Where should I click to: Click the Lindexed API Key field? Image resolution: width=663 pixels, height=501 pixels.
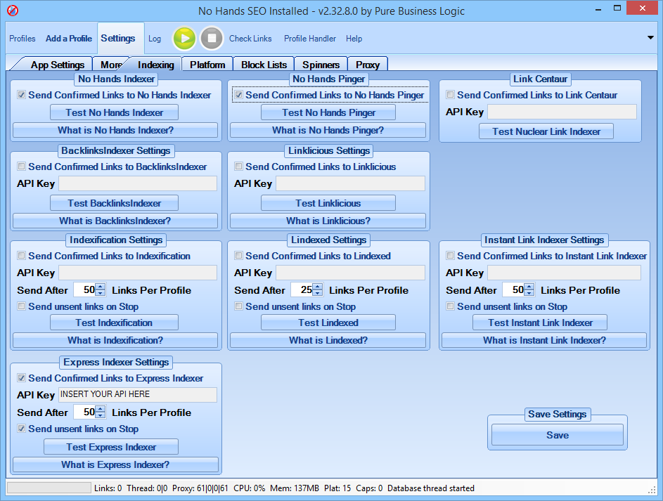351,273
